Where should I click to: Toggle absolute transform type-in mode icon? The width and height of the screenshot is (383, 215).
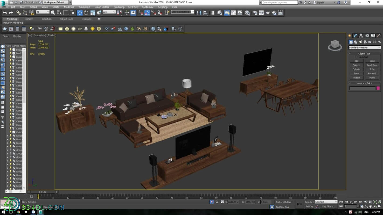222,202
